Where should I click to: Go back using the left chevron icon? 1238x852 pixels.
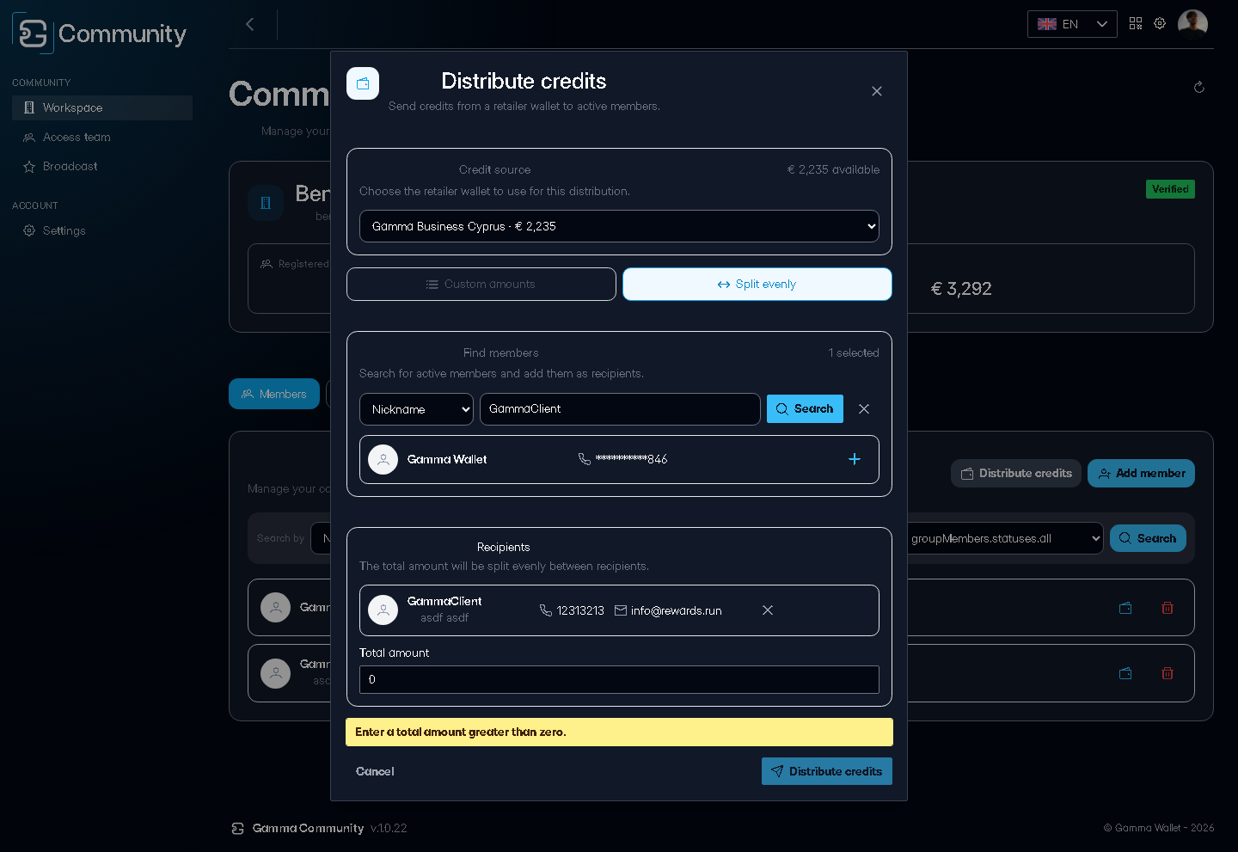click(250, 24)
